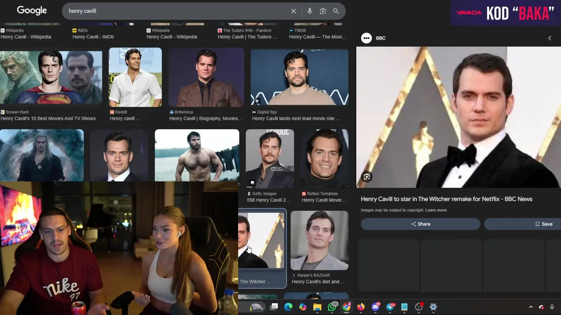Switch to Chrome in the taskbar

tap(346, 307)
